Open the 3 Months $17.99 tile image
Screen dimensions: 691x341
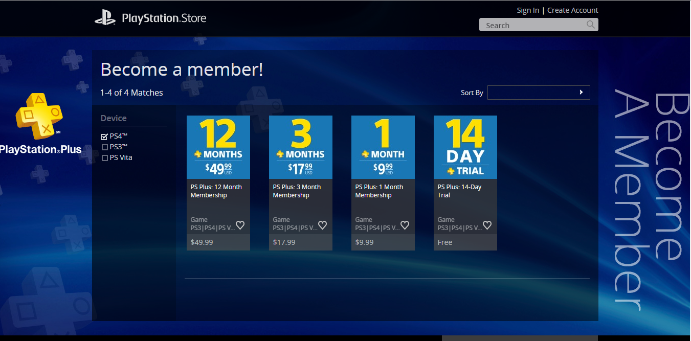click(301, 147)
